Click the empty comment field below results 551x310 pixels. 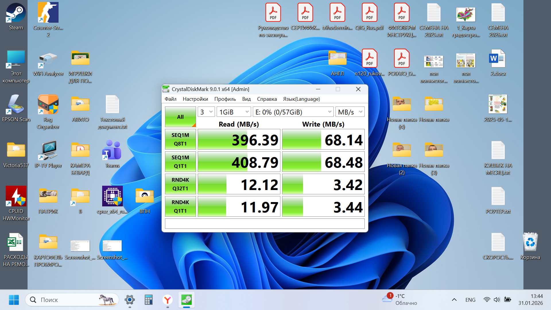tap(265, 224)
